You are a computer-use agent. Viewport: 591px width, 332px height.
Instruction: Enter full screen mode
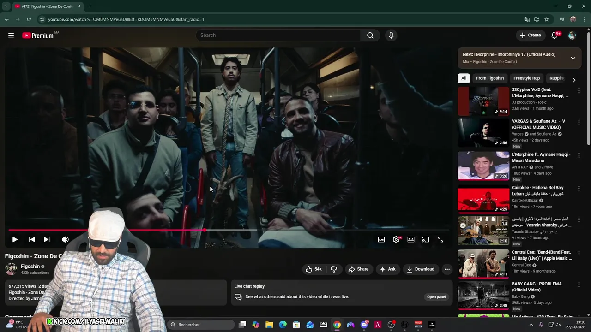(x=440, y=239)
